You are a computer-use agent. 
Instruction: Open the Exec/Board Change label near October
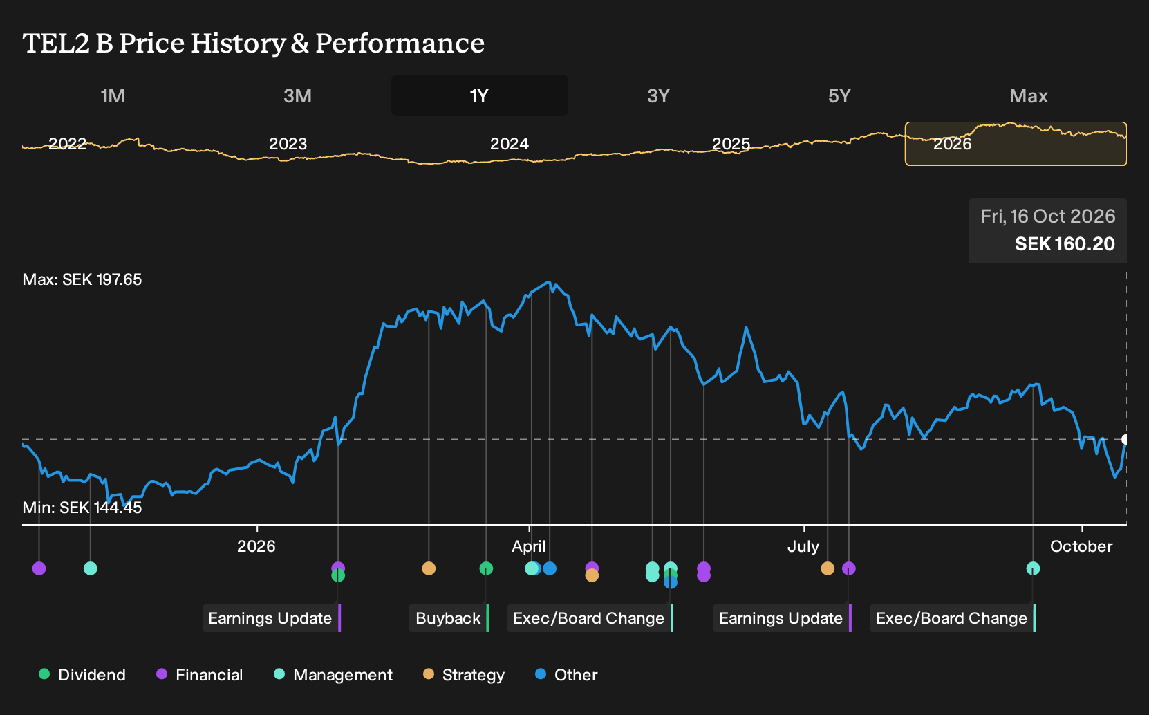(x=953, y=618)
